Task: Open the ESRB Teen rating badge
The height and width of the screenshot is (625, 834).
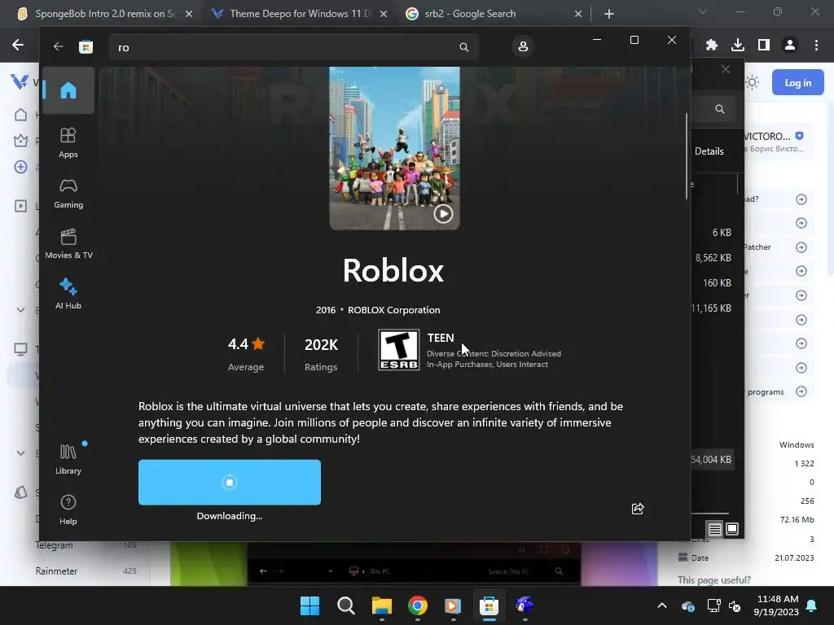Action: 398,350
